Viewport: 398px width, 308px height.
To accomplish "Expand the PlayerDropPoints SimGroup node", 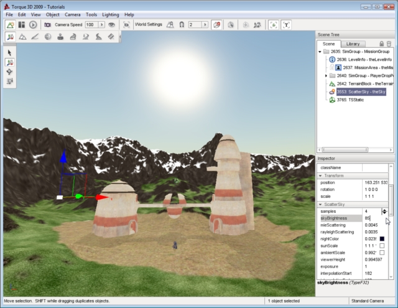I will pyautogui.click(x=326, y=75).
